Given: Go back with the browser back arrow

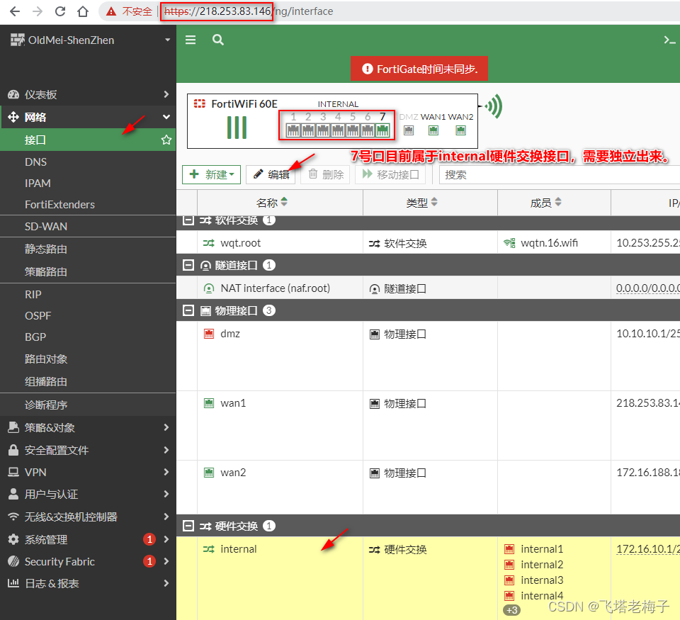Looking at the screenshot, I should pyautogui.click(x=15, y=11).
